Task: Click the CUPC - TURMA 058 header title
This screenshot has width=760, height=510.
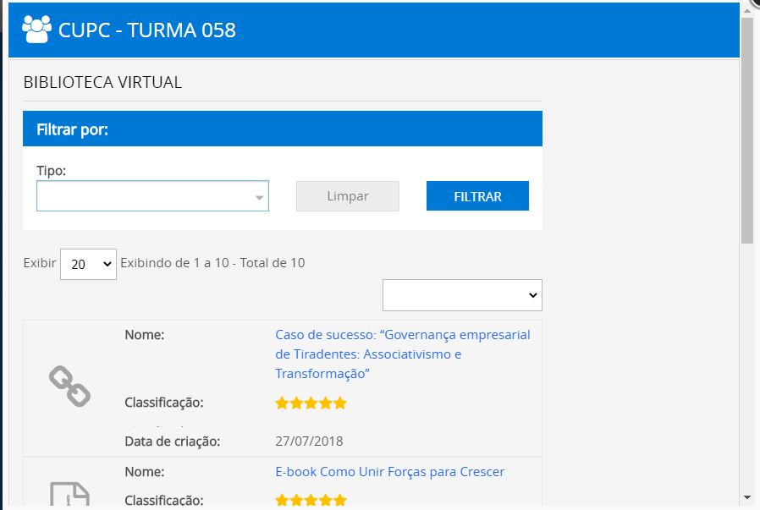Action: click(147, 30)
